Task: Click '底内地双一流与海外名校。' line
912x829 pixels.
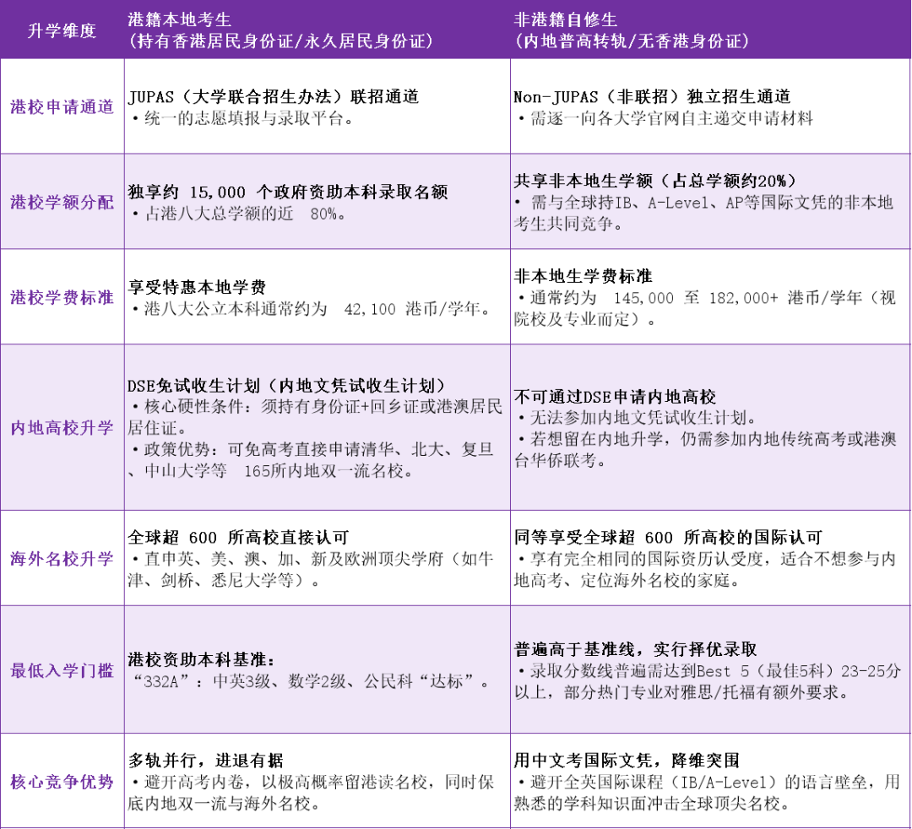Action: coord(225,804)
